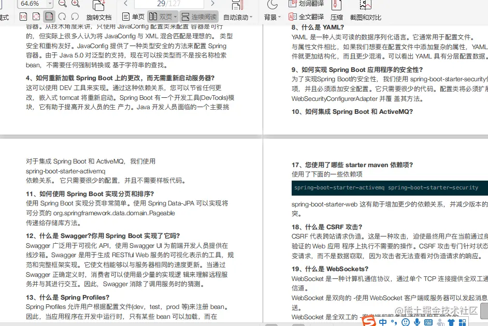The width and height of the screenshot is (488, 326).
Task: Click text WebSecurityConfigurerAdapter 并覆 盖其方法
Action: 357,99
